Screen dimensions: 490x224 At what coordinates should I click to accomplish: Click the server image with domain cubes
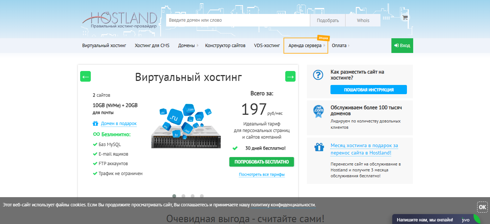coord(186,126)
